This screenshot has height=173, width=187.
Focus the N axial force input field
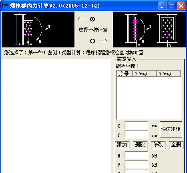[137, 155]
